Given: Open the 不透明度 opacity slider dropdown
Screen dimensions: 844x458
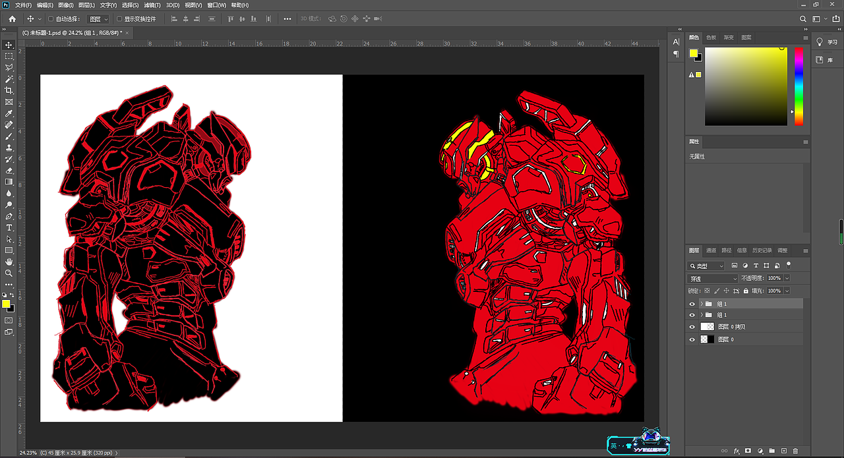Looking at the screenshot, I should click(x=787, y=278).
